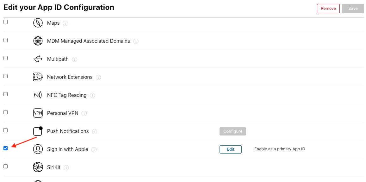Show info for Sign In with Apple
The image size is (366, 182).
[94, 149]
